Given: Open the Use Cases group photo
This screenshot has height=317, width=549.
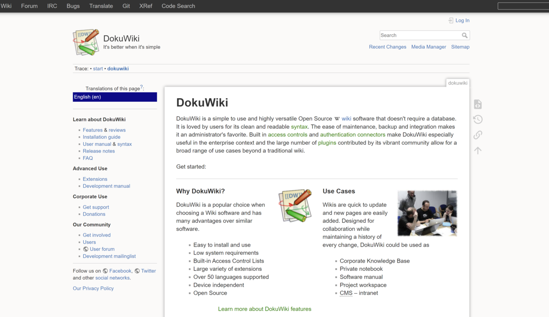Looking at the screenshot, I should pyautogui.click(x=427, y=213).
